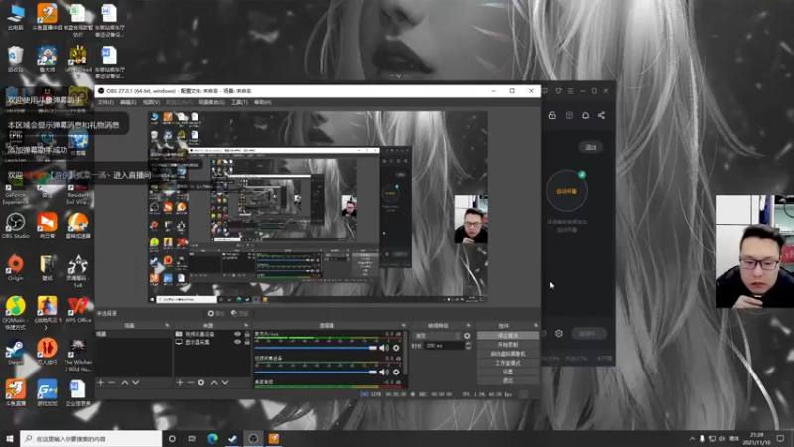The image size is (794, 447).
Task: Remove selected source with minus icon
Action: point(191,382)
